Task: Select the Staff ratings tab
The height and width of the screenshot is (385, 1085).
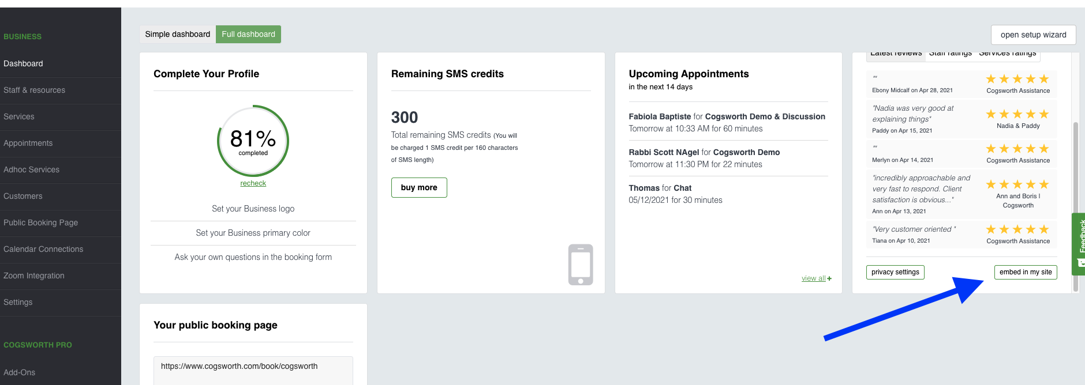Action: click(950, 54)
